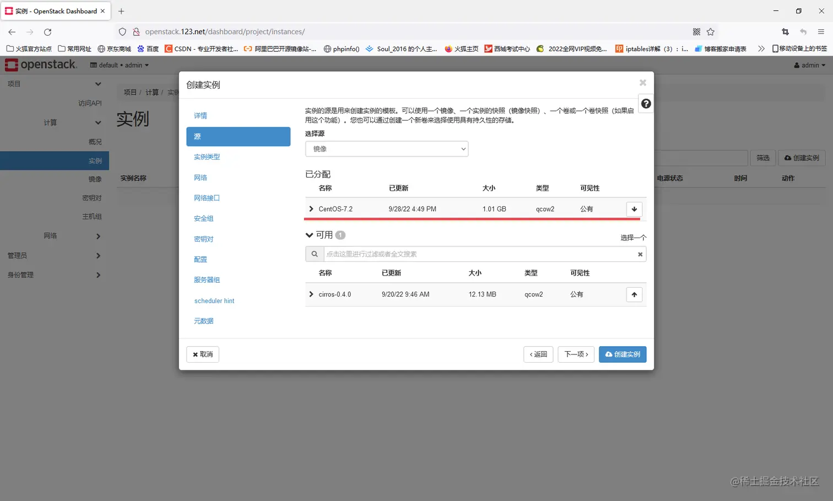Screen dimensions: 833x501
Task: Click 下一项 to go to next step
Action: pos(575,354)
